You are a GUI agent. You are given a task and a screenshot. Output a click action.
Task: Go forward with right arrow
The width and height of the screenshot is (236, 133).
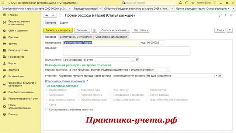[53, 16]
